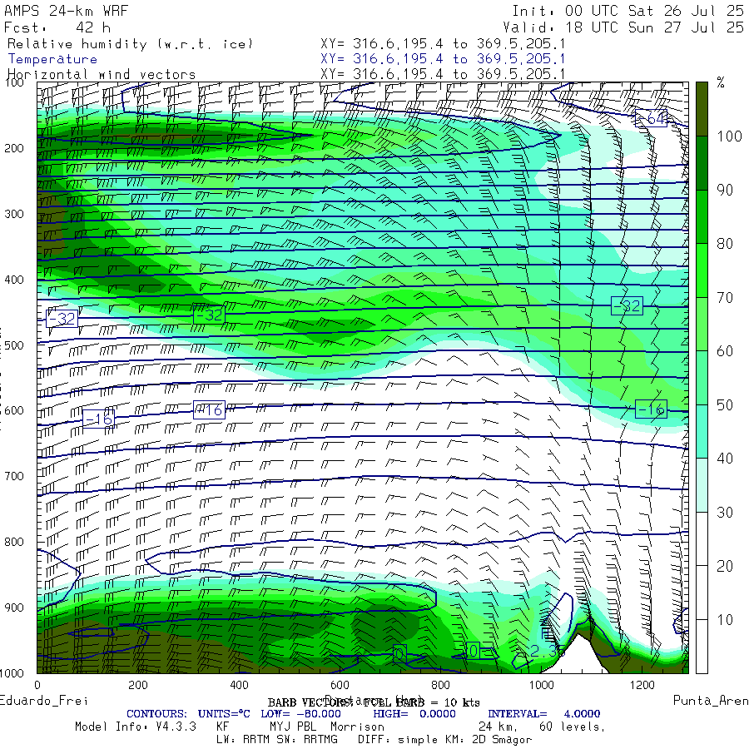The width and height of the screenshot is (749, 749).
Task: Click the color bar segment between 90 and 100
Action: pyautogui.click(x=702, y=163)
